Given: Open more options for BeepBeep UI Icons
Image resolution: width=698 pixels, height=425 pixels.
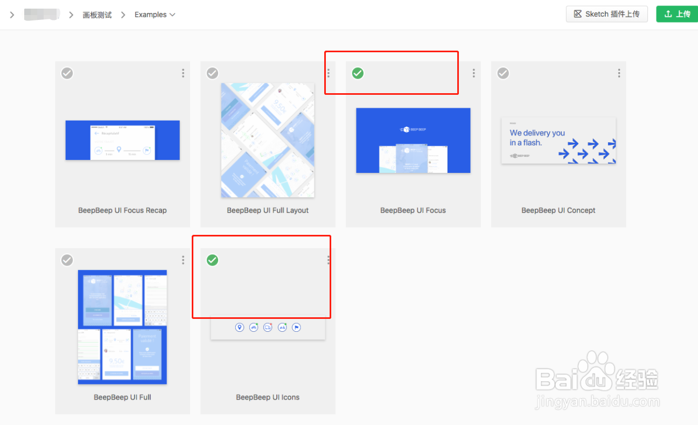Looking at the screenshot, I should tap(329, 260).
